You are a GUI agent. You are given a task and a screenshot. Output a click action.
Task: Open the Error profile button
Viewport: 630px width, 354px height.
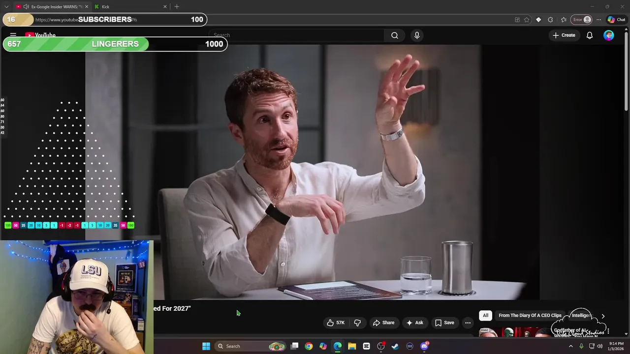tap(582, 20)
